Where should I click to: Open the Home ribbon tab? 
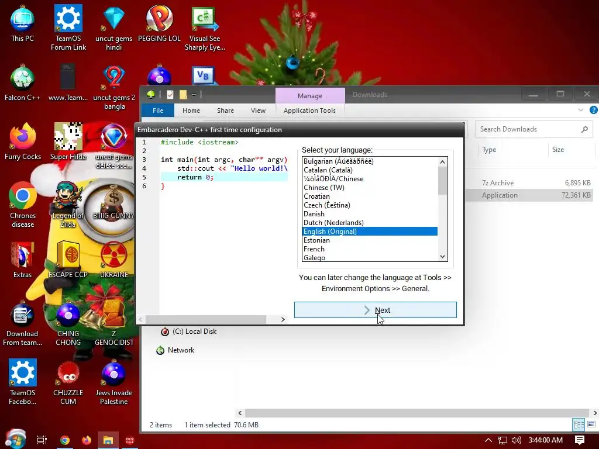(191, 110)
